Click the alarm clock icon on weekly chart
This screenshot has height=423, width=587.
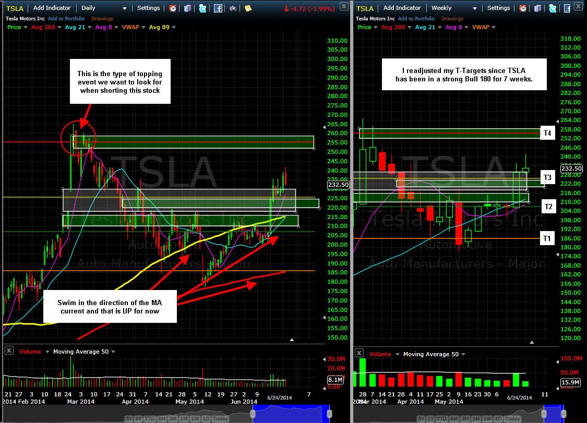523,8
